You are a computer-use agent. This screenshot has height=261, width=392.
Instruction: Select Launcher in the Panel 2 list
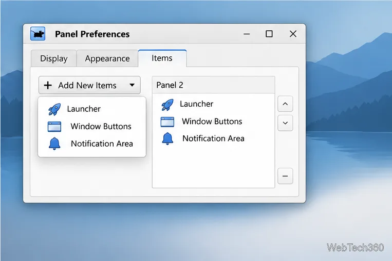214,104
